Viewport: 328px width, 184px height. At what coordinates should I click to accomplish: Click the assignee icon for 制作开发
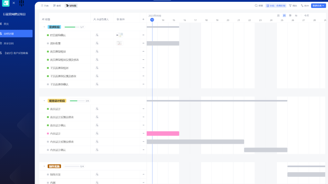tap(97, 174)
